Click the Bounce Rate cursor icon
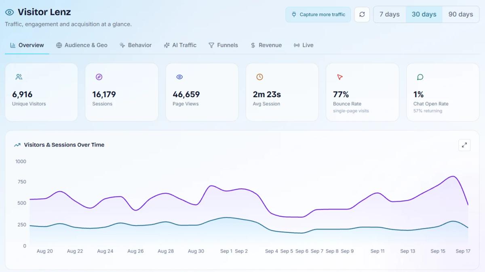Screen dimensions: 485x272 (x=339, y=77)
